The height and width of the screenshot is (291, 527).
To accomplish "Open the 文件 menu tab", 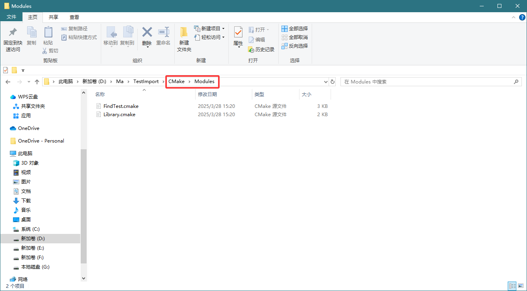I will 11,17.
